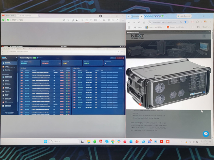Open the All Bookmarks folder
This screenshot has width=214, height=160.
[x=204, y=27]
